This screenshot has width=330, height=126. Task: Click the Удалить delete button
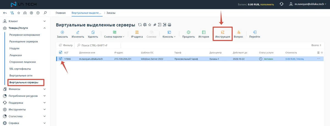(x=93, y=34)
